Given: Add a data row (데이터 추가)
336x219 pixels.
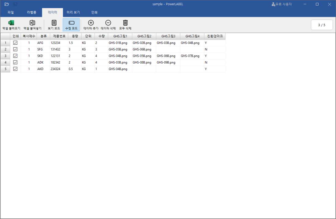Looking at the screenshot, I should coord(91,23).
